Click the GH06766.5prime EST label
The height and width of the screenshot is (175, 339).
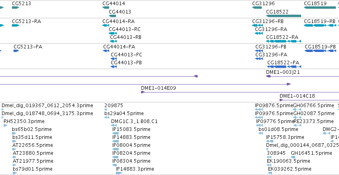click(314, 106)
